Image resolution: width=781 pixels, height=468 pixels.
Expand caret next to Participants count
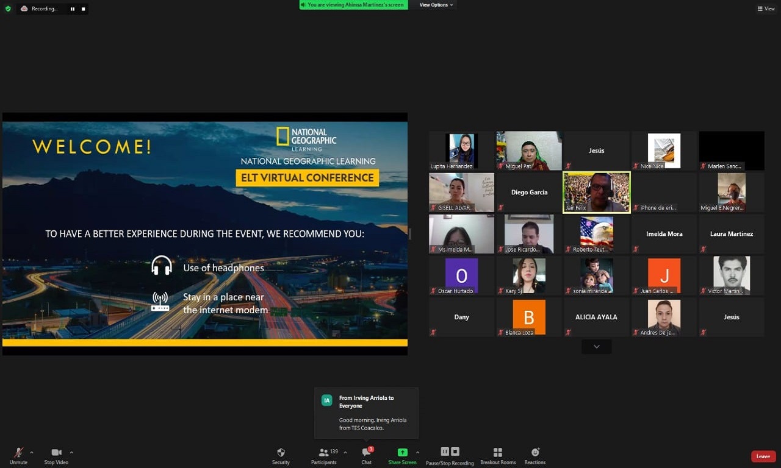click(345, 452)
